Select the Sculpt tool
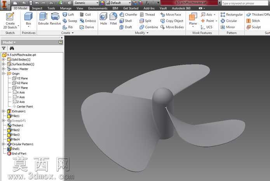Viewport: 270px width, 181px height. click(253, 27)
